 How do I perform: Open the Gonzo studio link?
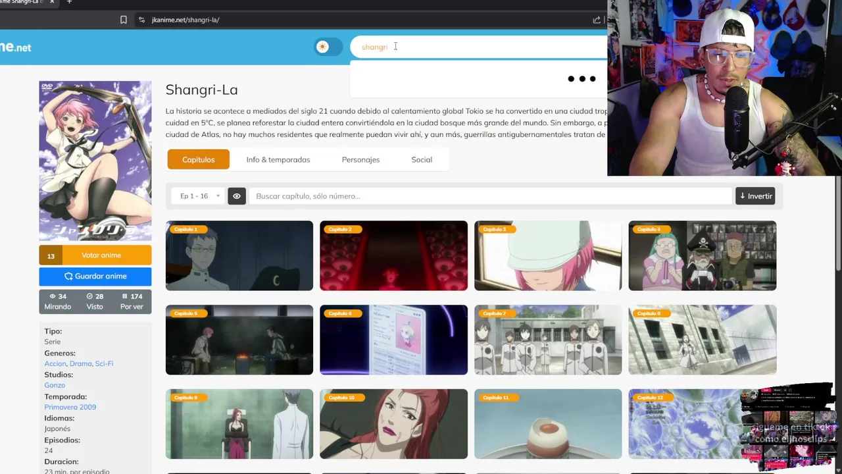(55, 385)
